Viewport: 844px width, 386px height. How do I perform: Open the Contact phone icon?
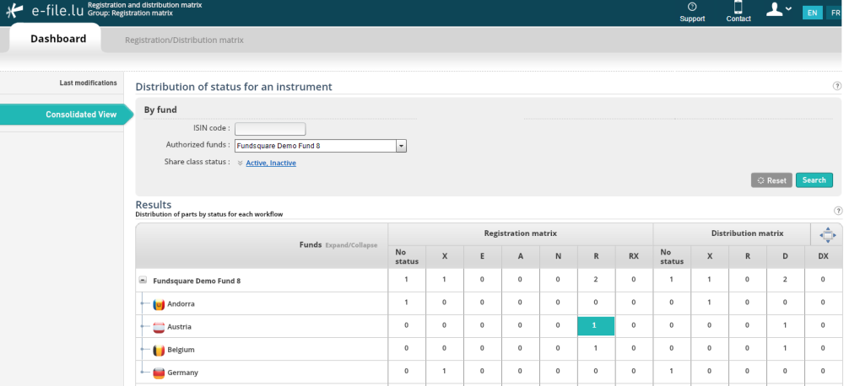click(738, 8)
